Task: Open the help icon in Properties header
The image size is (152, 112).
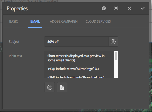Action: coord(104,8)
